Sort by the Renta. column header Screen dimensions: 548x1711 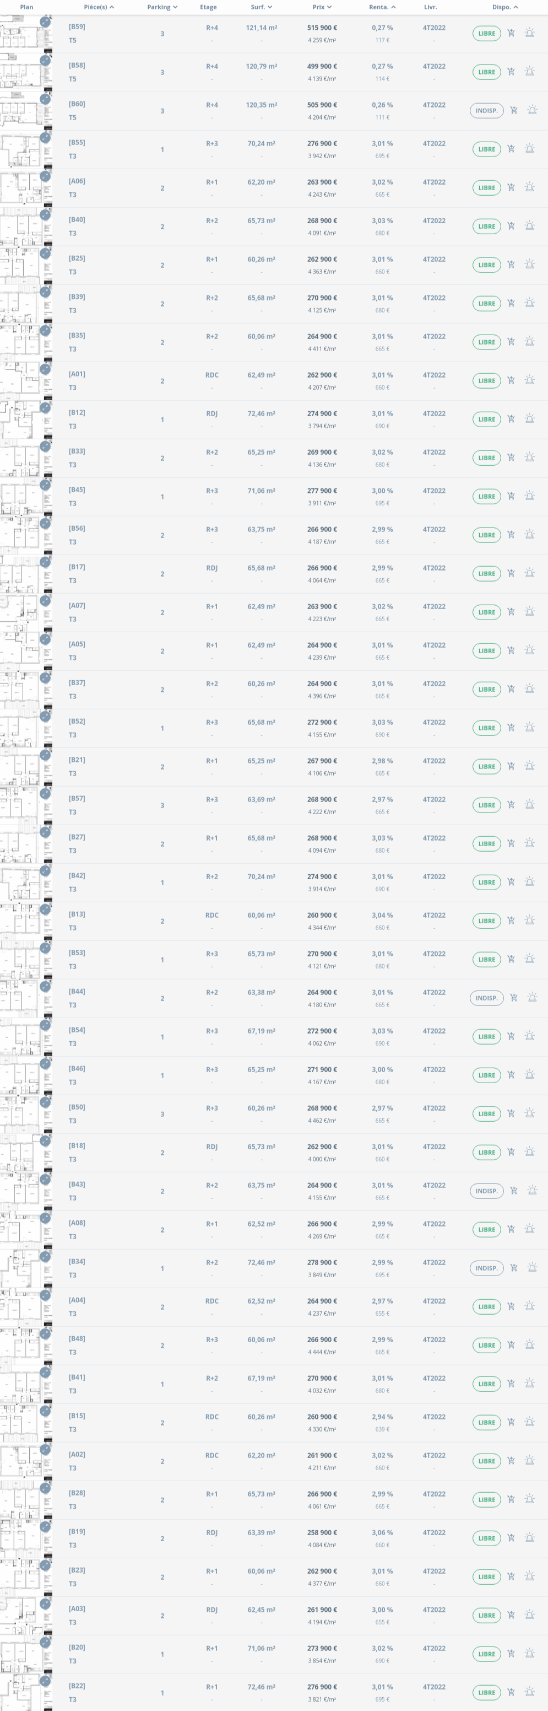[382, 7]
